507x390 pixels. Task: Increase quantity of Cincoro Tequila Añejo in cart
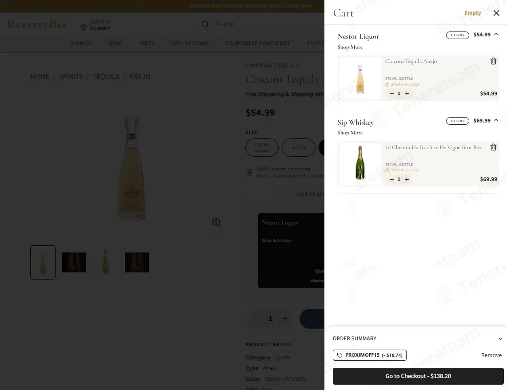click(x=407, y=93)
